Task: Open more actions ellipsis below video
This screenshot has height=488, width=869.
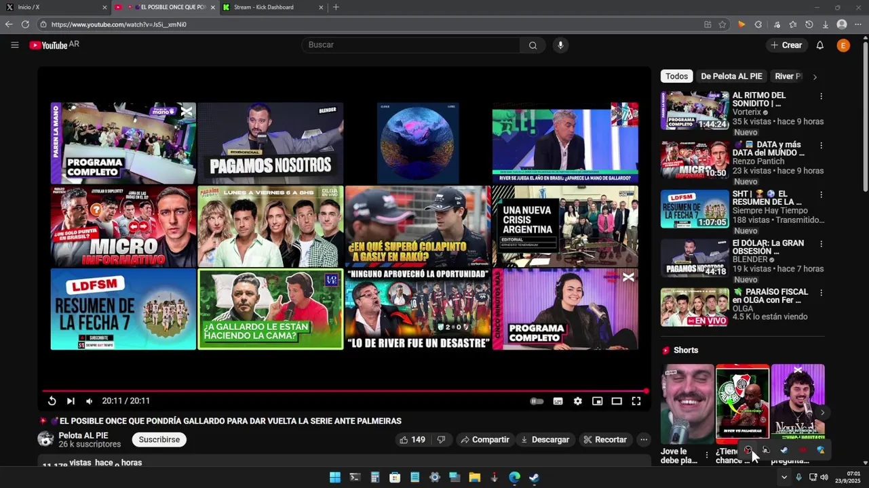Action: (x=643, y=439)
